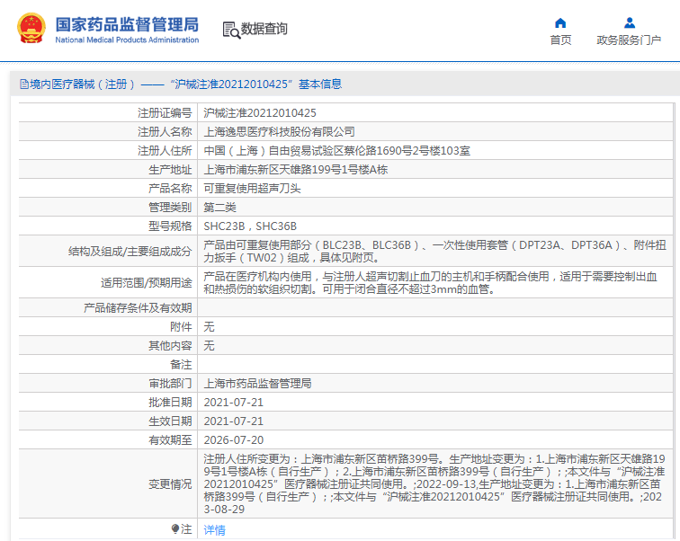680x541 pixels.
Task: Select 上海逸思医疗科技股份有限公司 cell
Action: point(279,132)
